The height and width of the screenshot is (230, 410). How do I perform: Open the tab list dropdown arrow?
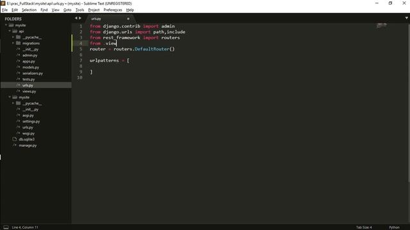(x=406, y=18)
